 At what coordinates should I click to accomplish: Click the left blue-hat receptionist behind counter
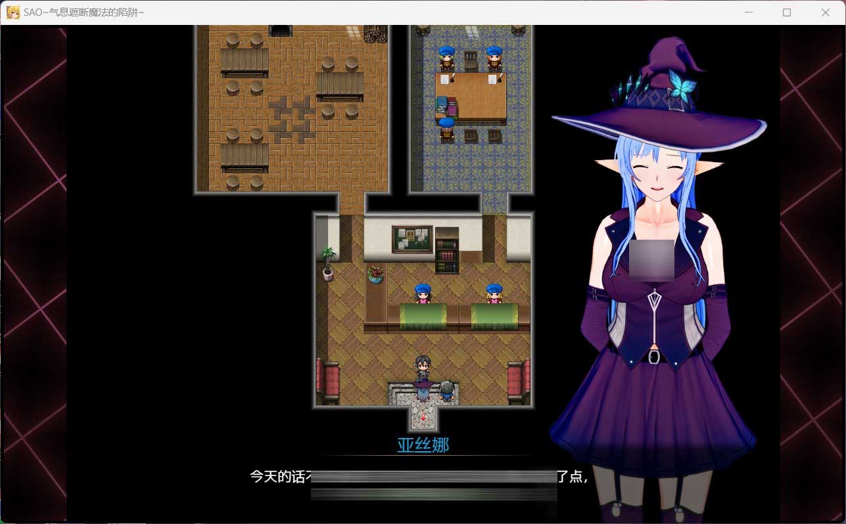423,294
